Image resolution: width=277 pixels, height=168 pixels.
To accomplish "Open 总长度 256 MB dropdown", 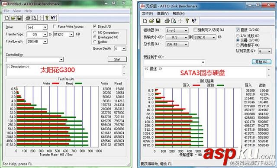I will click(x=177, y=44).
